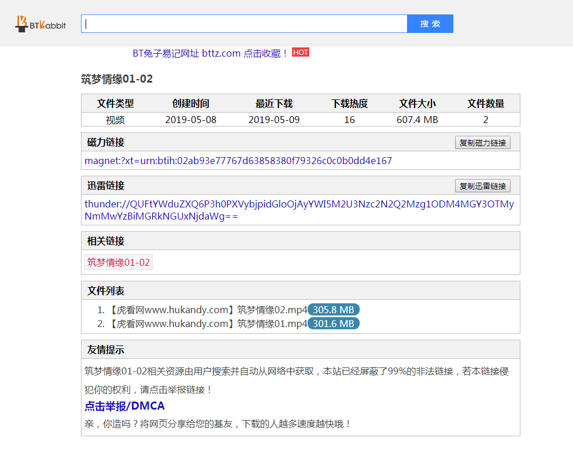Open the 点击举报/DMCA report link

pos(124,406)
